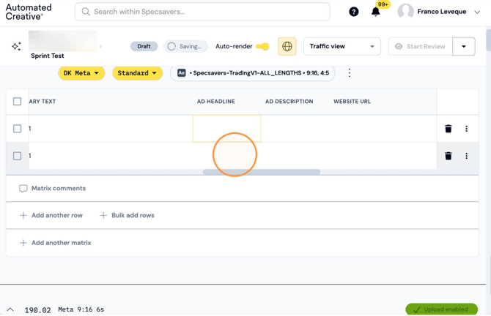Click the vertical page scrollbar
Image resolution: width=491 pixels, height=316 pixels.
[489, 39]
